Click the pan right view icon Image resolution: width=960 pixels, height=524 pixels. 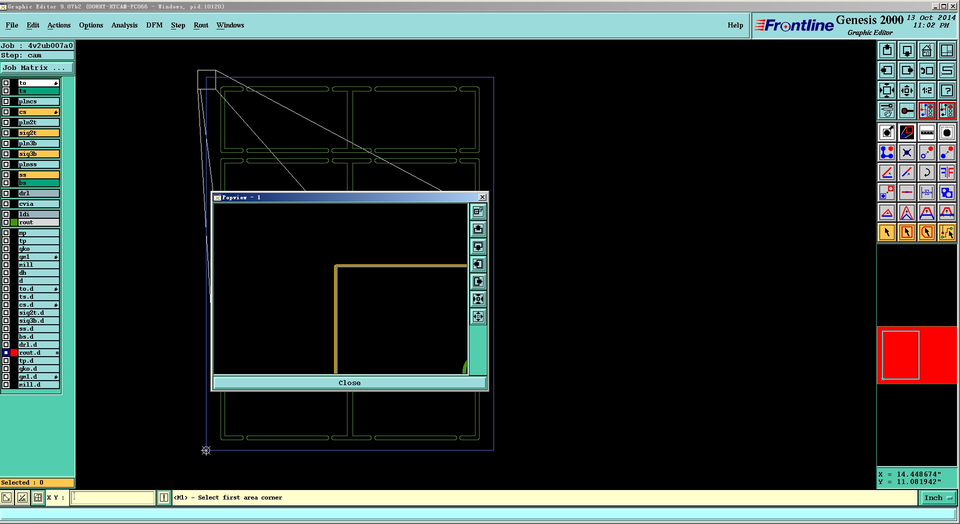pos(907,70)
